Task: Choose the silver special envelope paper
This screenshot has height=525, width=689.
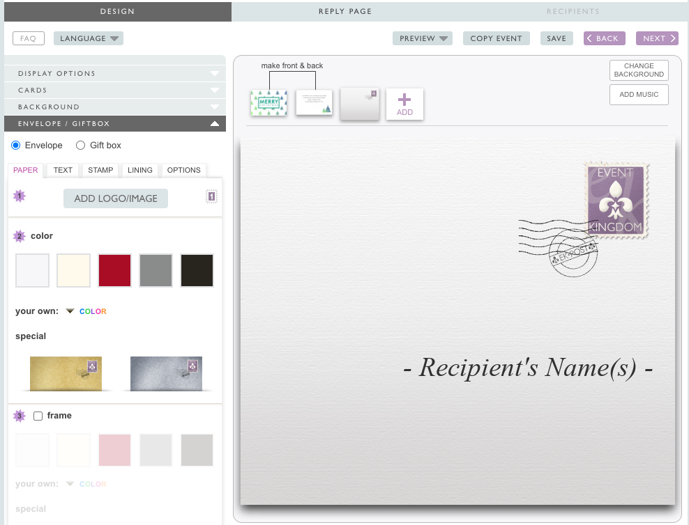Action: (166, 373)
